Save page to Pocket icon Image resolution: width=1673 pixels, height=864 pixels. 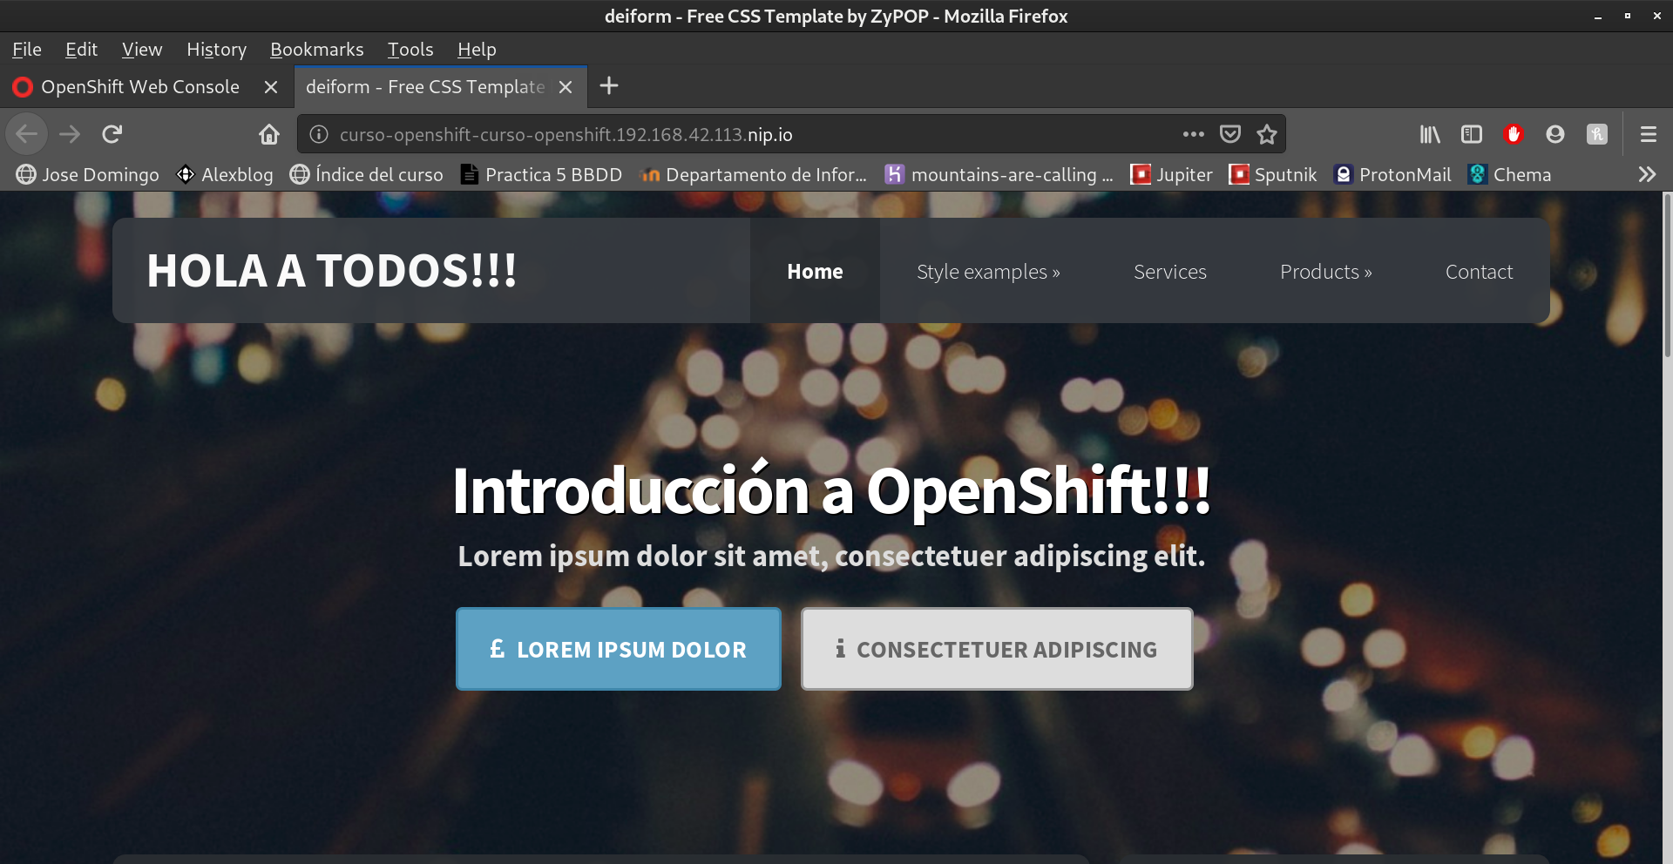pos(1229,134)
